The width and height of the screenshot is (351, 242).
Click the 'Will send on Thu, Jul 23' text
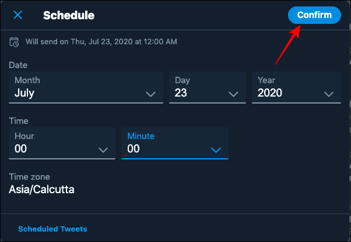pos(101,42)
